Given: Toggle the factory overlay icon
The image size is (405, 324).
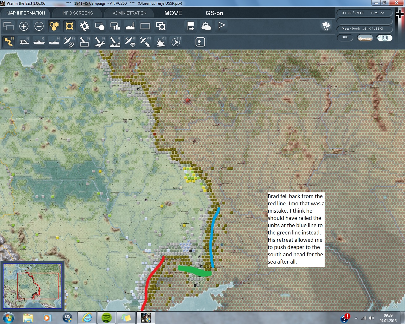Looking at the screenshot, I should tap(130, 26).
